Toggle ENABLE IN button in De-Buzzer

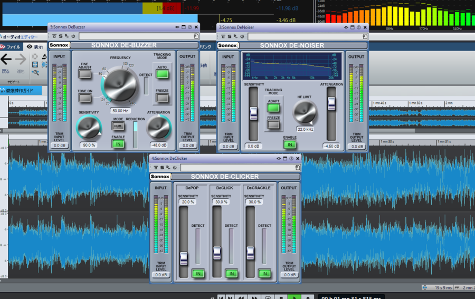tap(118, 144)
